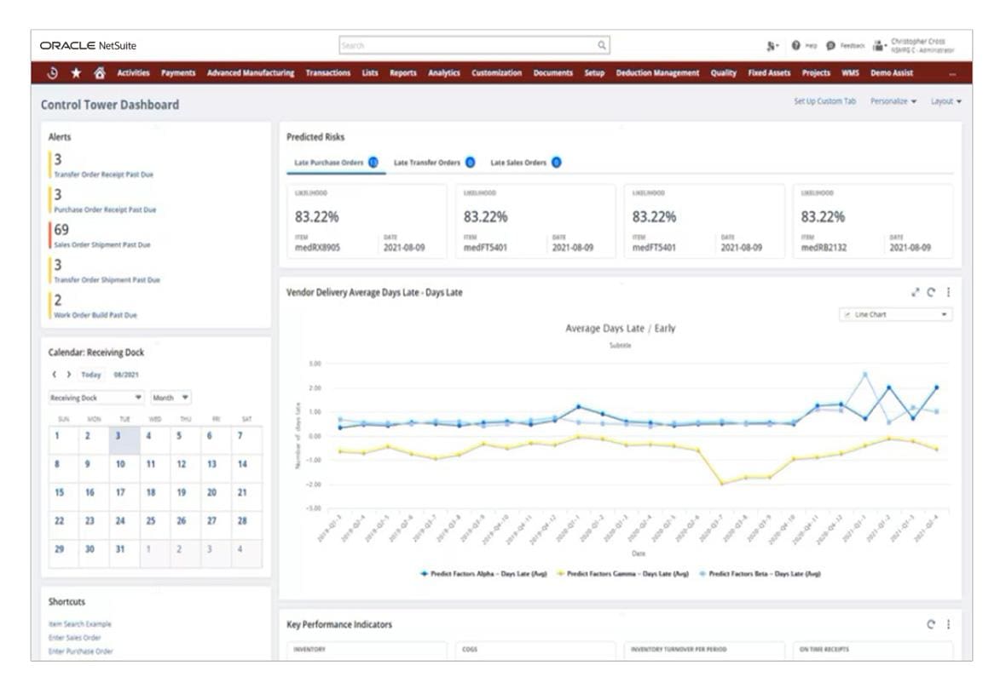Click the Feedback speech bubble icon
1006x694 pixels.
click(x=831, y=45)
